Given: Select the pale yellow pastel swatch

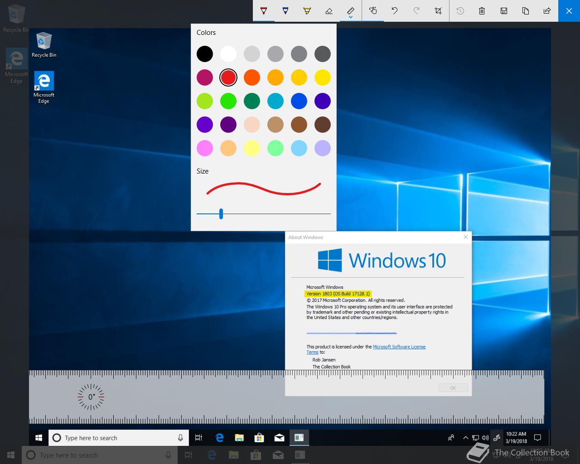Looking at the screenshot, I should coord(252,148).
